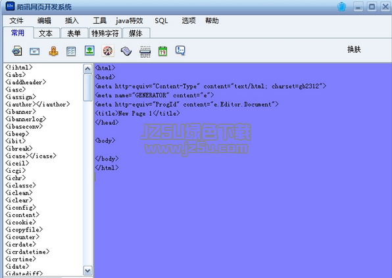This screenshot has width=392, height=278.
Task: Select the <iclean> tag in list
Action: pos(19,193)
